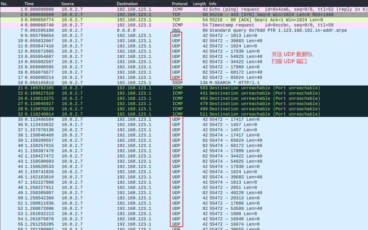Sort by the Protocol column header
Screen dimensions: 368x230
(181, 4)
